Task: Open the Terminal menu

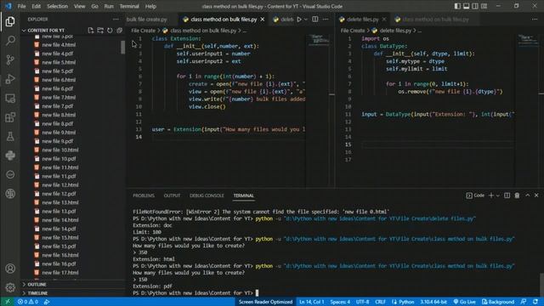Action: tap(129, 6)
